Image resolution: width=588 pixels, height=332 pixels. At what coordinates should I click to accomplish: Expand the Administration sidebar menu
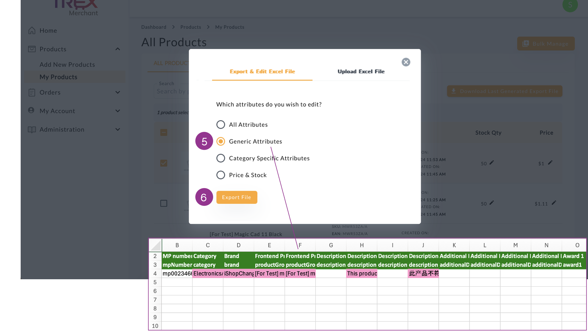click(118, 130)
